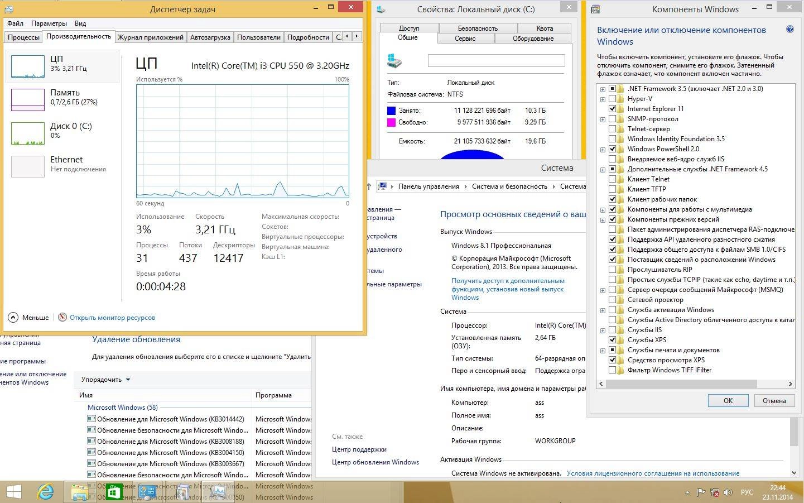Enable the Hyper-V checkbox
Viewport: 804px width, 503px height.
(x=612, y=99)
